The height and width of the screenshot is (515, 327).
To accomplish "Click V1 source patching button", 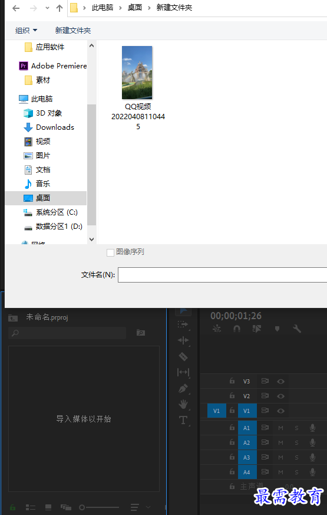I will (x=217, y=411).
